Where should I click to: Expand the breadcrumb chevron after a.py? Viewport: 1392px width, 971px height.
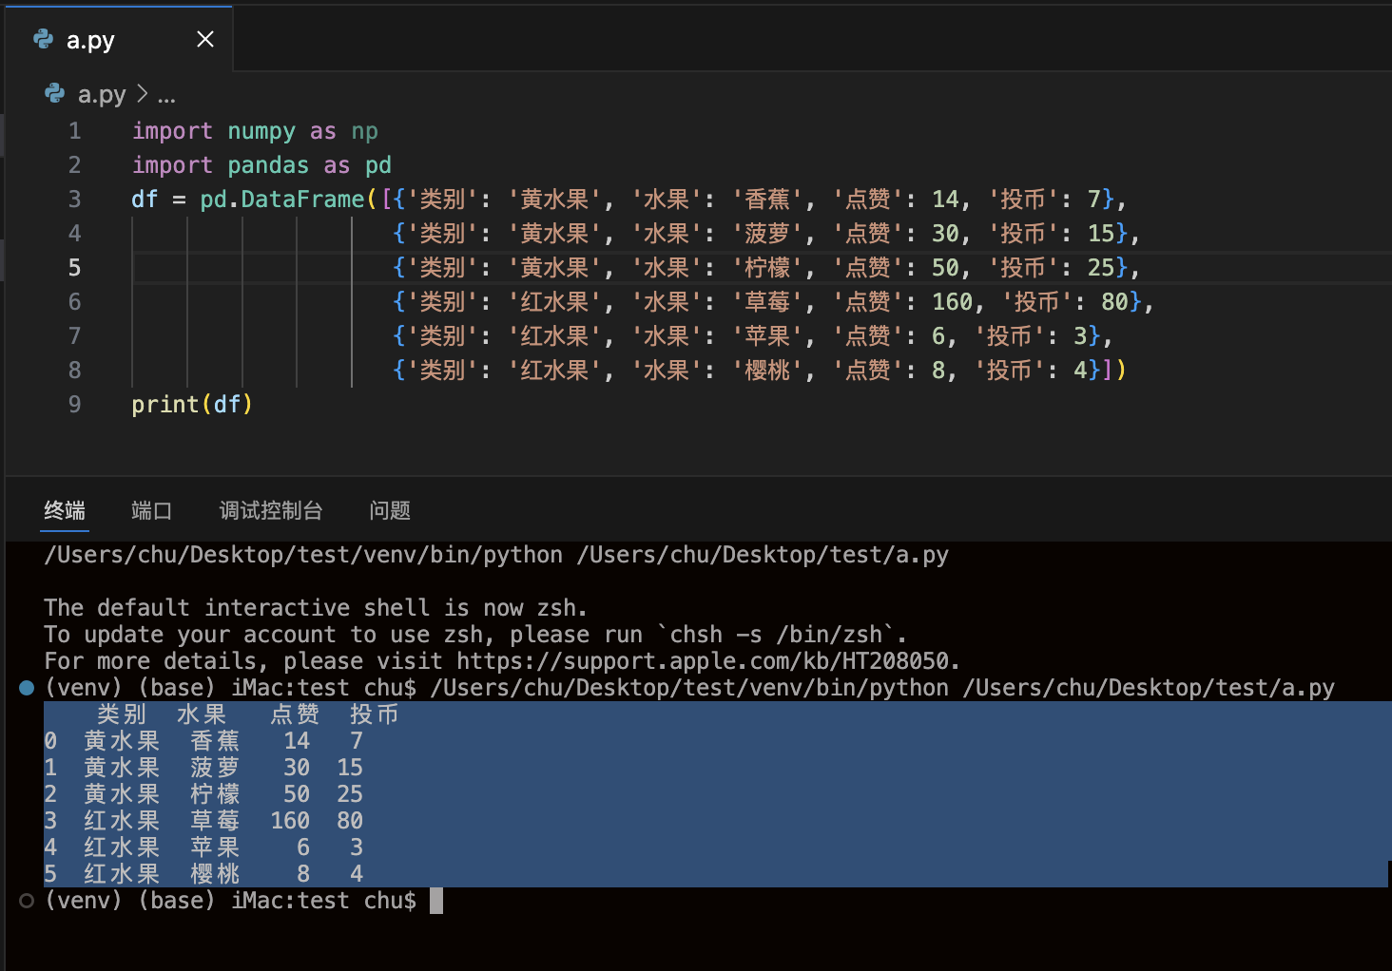[143, 94]
